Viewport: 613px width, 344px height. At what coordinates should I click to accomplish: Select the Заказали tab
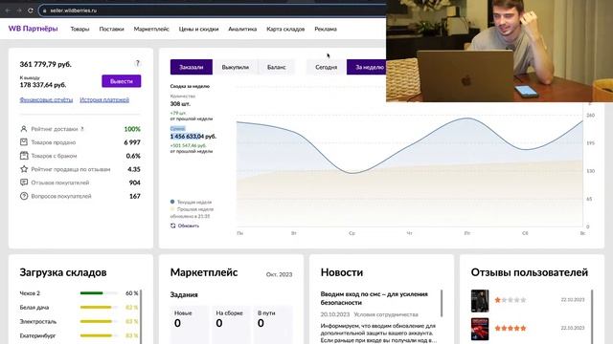192,67
